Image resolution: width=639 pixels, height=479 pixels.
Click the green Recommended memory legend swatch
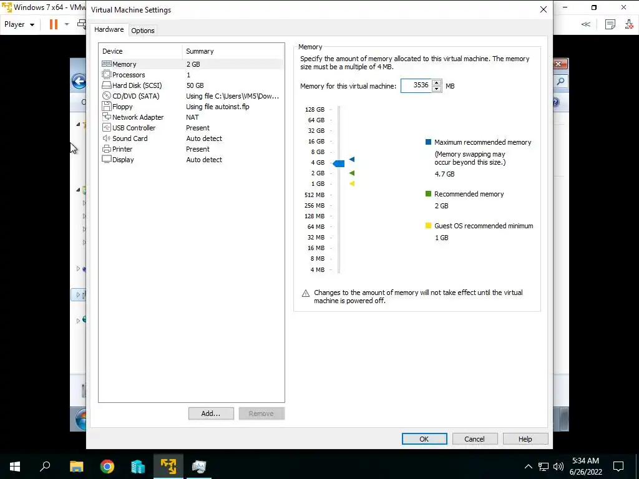[x=428, y=194]
